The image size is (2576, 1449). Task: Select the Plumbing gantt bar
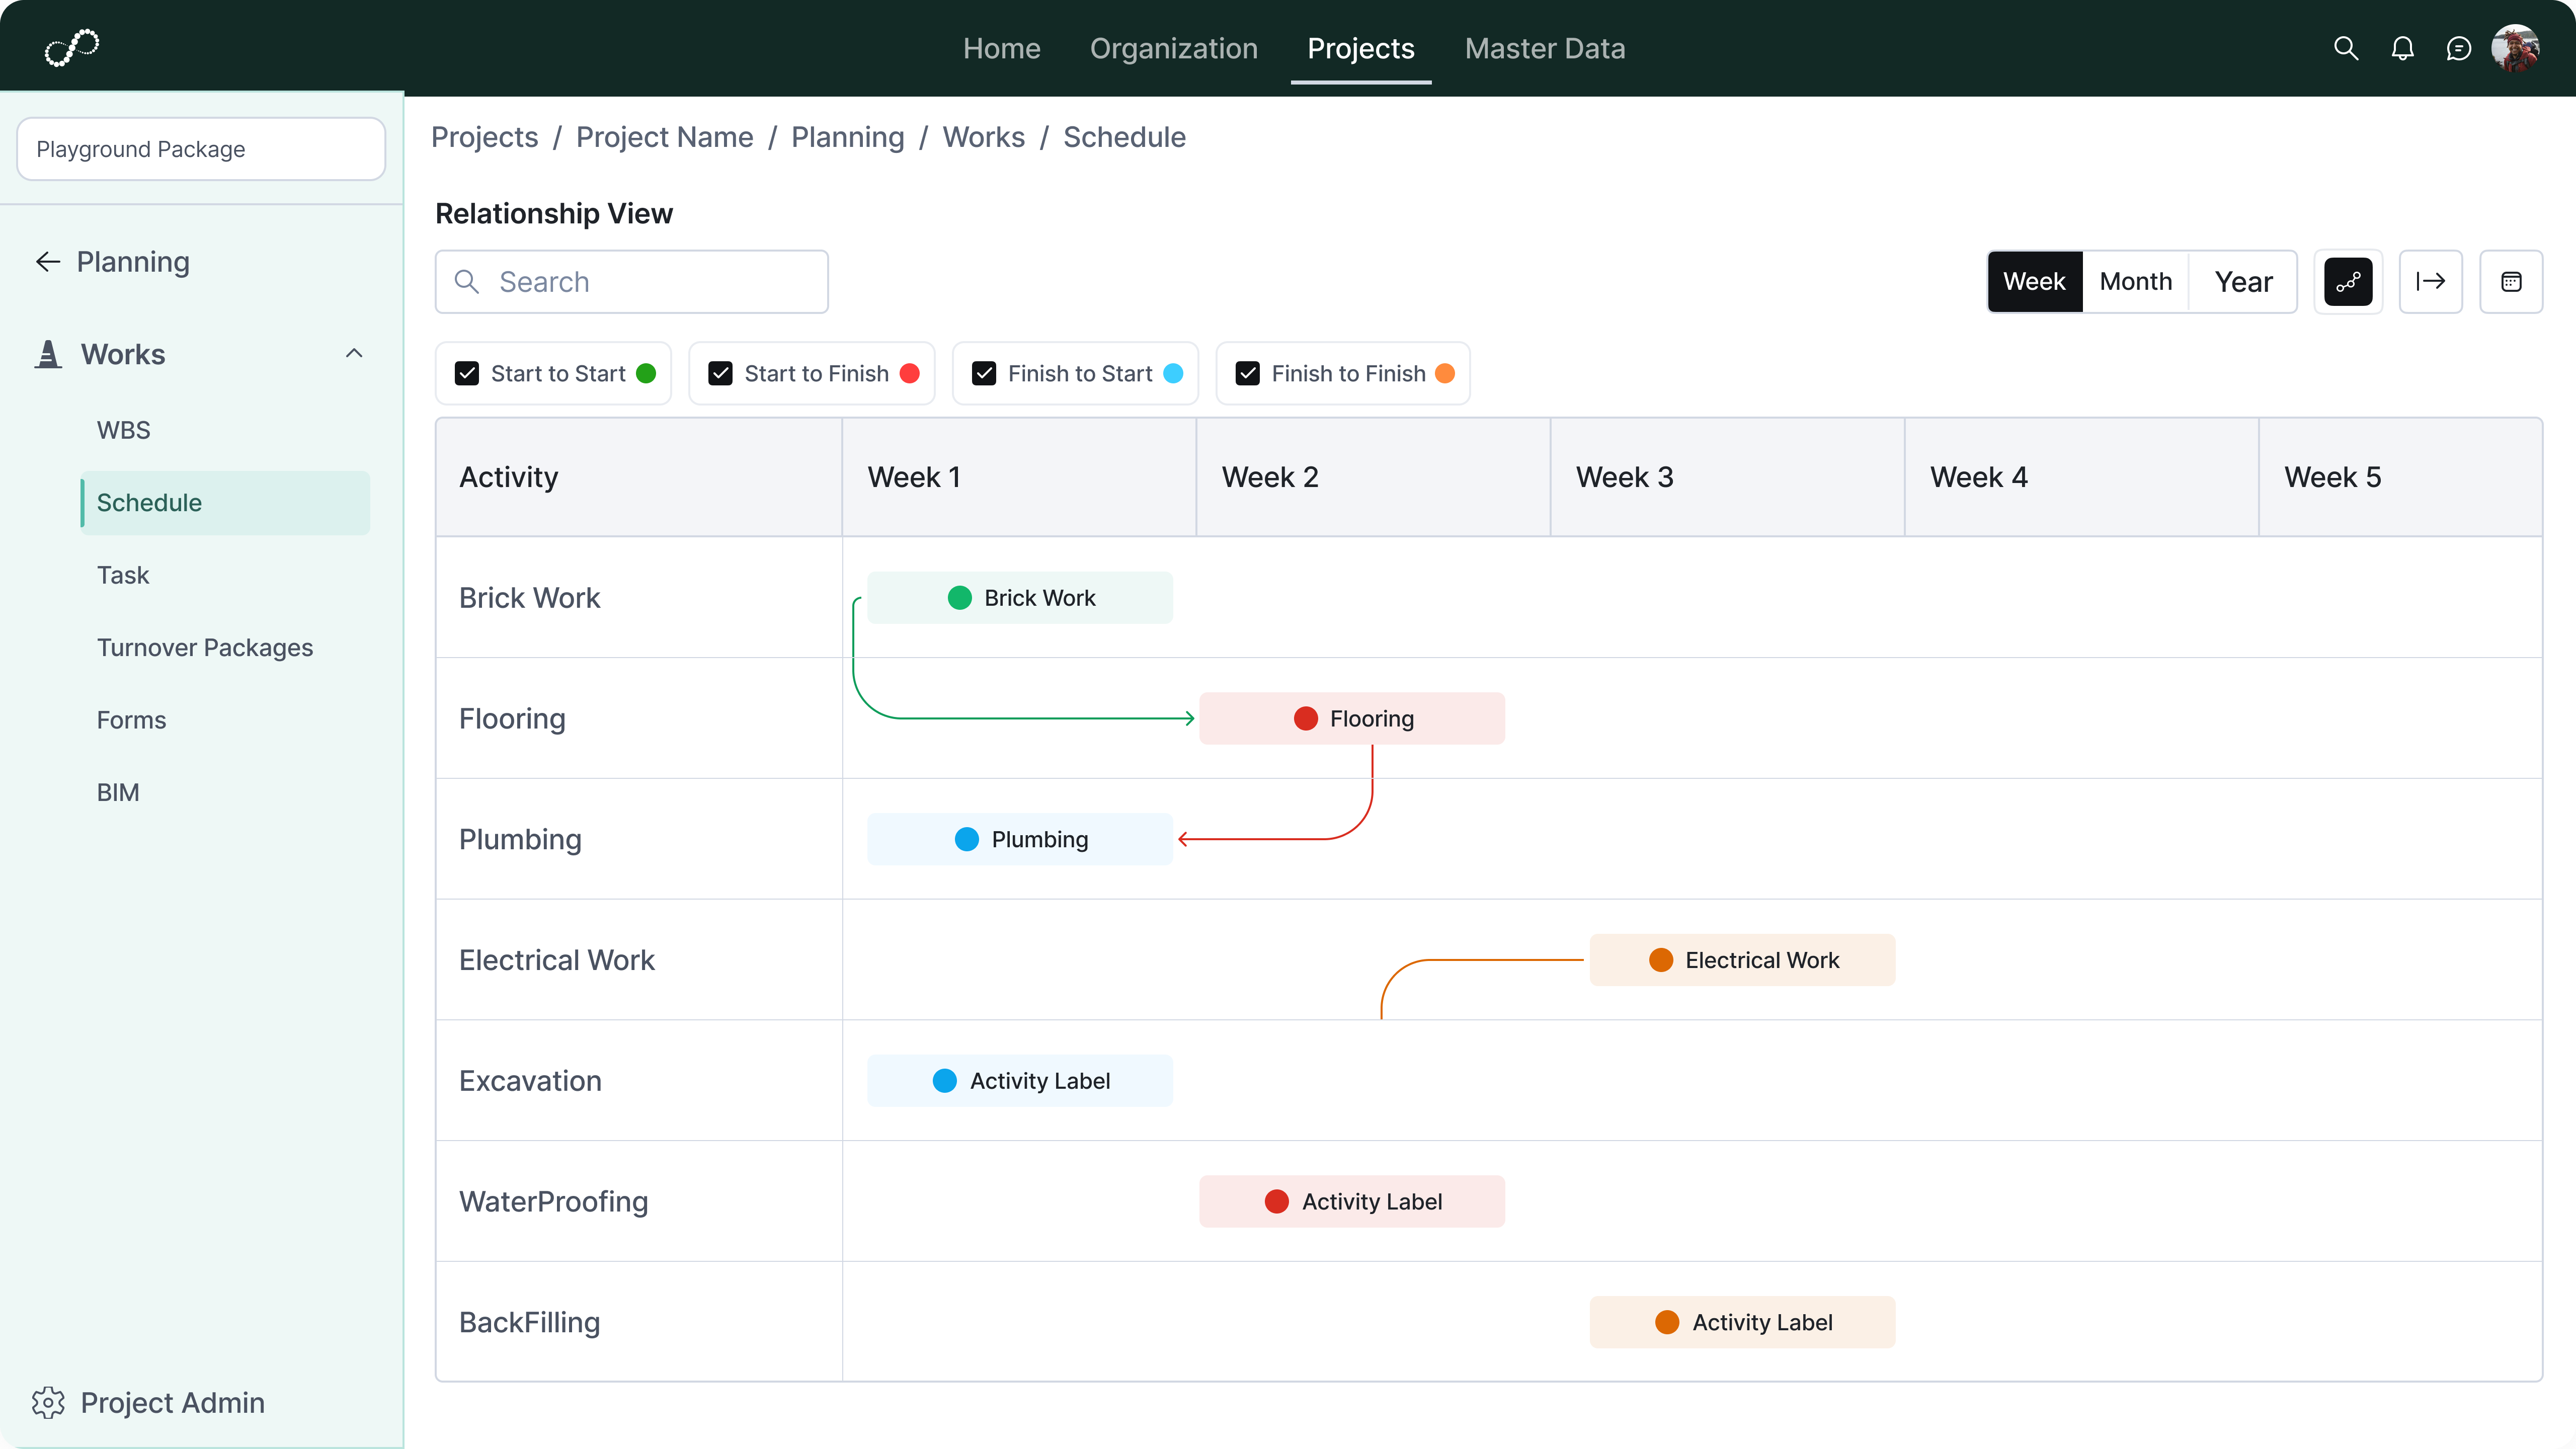pyautogui.click(x=1019, y=839)
